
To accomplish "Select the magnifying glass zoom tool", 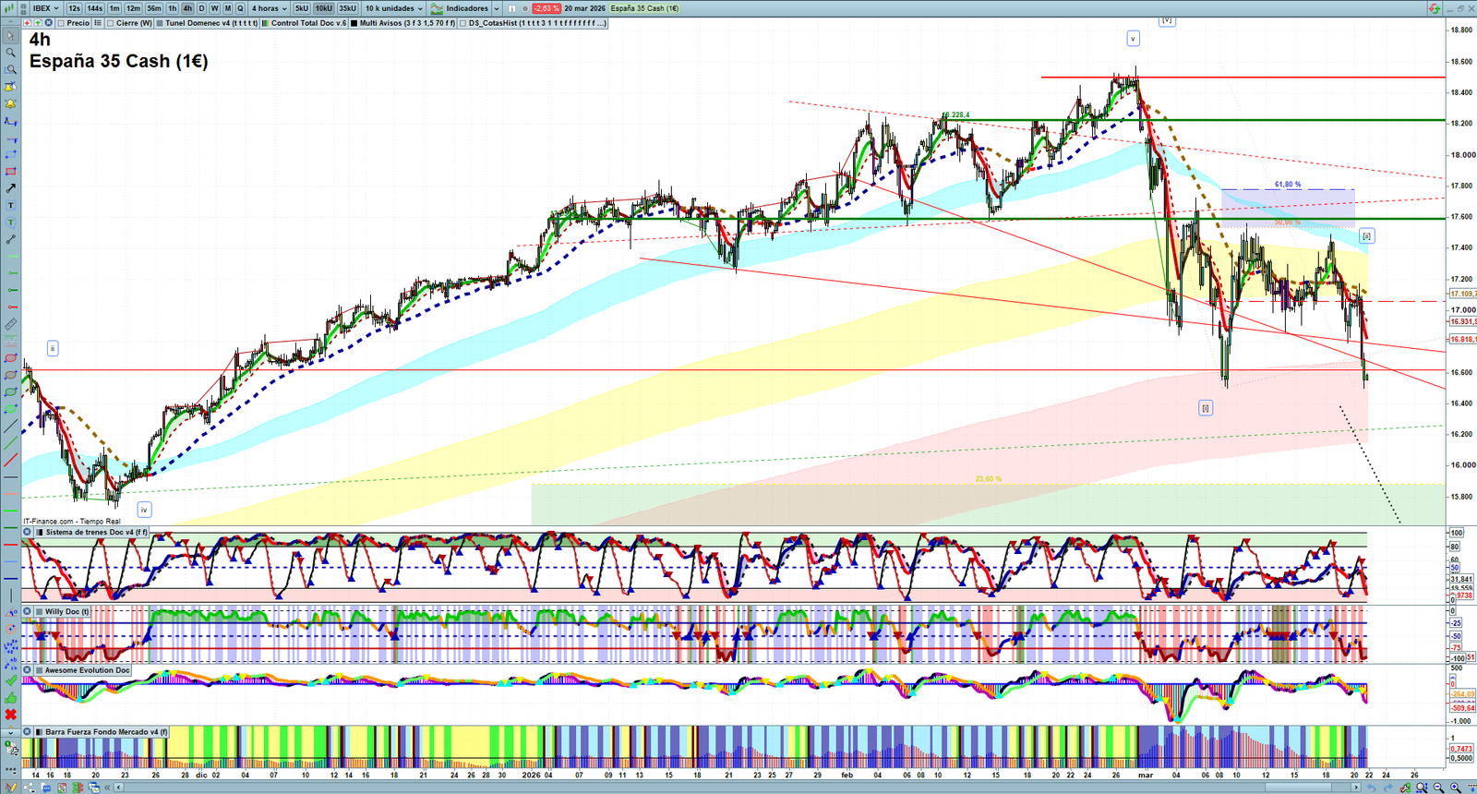I will click(x=11, y=53).
